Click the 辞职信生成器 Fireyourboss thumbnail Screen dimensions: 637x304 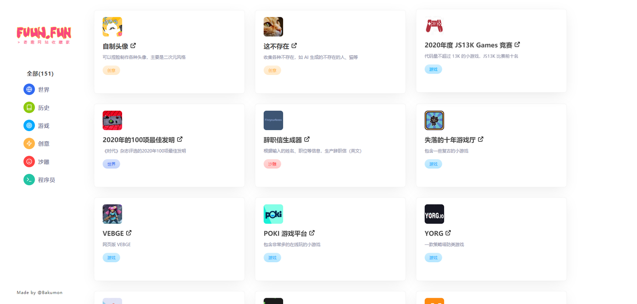pyautogui.click(x=273, y=120)
